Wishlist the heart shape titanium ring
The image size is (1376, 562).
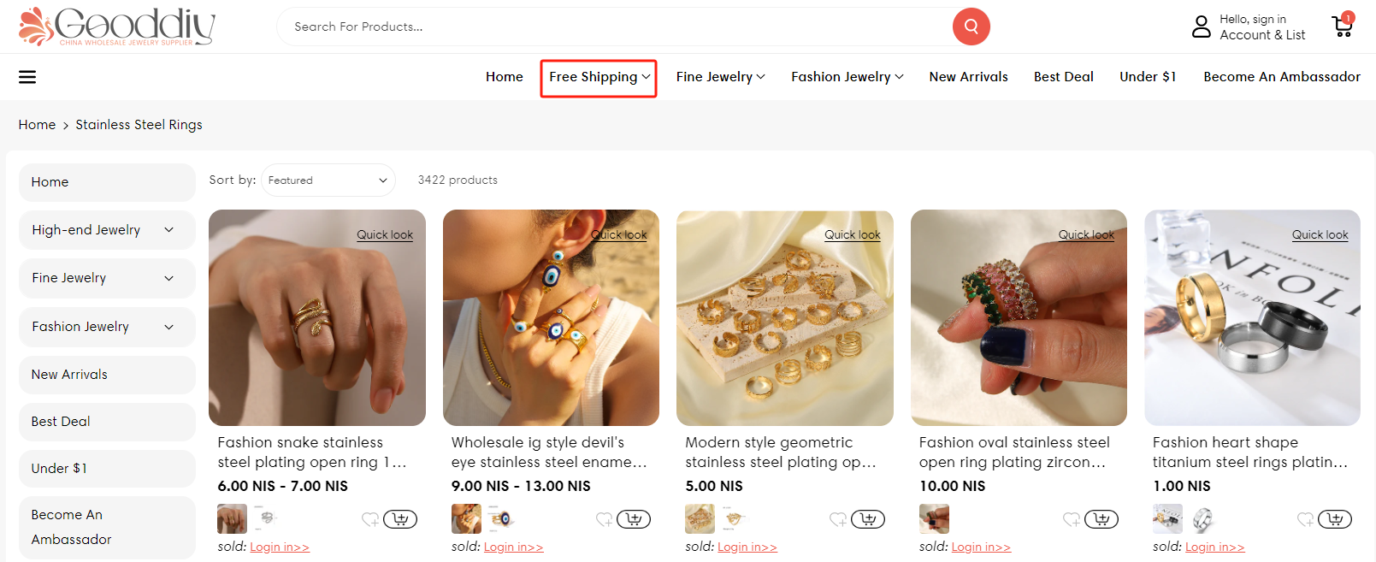(1305, 519)
